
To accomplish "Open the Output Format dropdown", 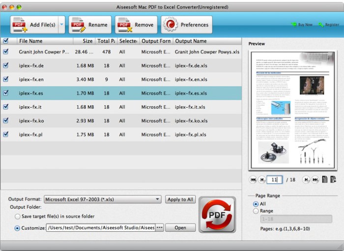I will tap(103, 200).
